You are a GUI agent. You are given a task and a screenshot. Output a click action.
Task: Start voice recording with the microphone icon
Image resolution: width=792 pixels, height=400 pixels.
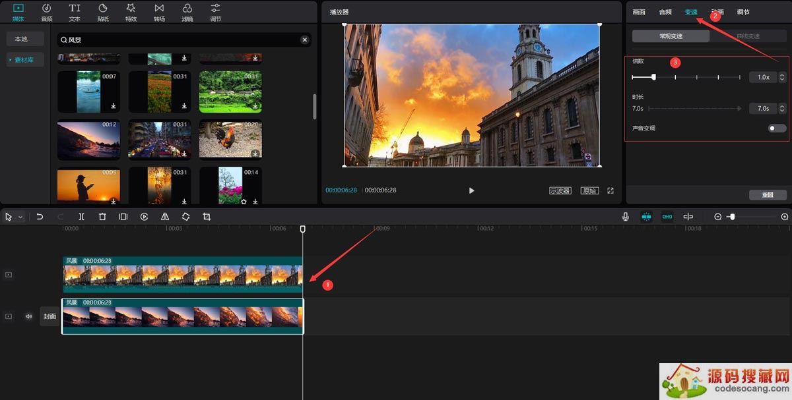pos(625,217)
